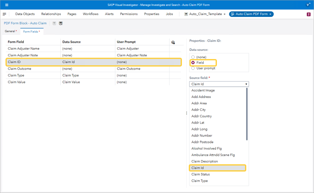Choose Alcohol Involved Flg from the list
Image resolution: width=314 pixels, height=193 pixels.
pos(218,149)
